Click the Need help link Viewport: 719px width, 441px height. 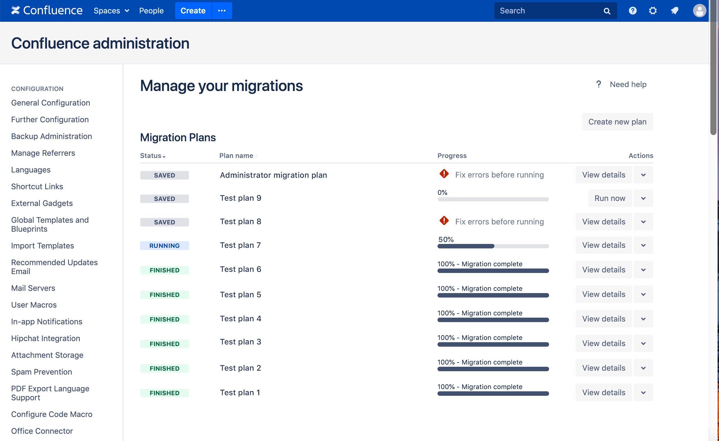coord(628,84)
